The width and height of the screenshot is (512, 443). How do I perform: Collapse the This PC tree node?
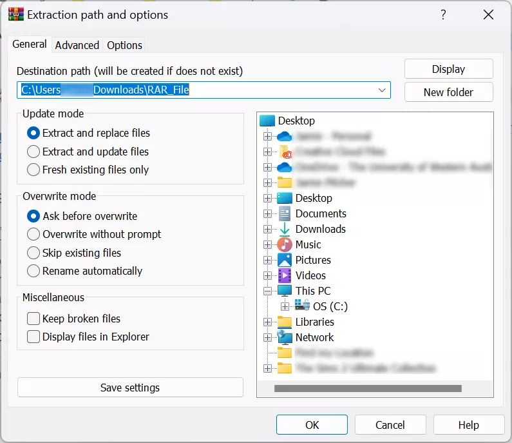268,291
